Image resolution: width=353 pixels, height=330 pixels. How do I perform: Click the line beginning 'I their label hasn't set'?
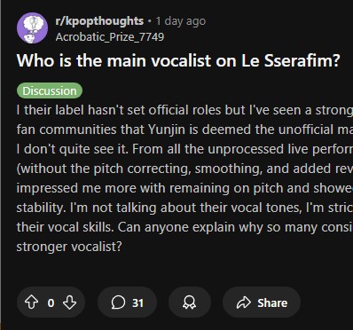tap(184, 110)
